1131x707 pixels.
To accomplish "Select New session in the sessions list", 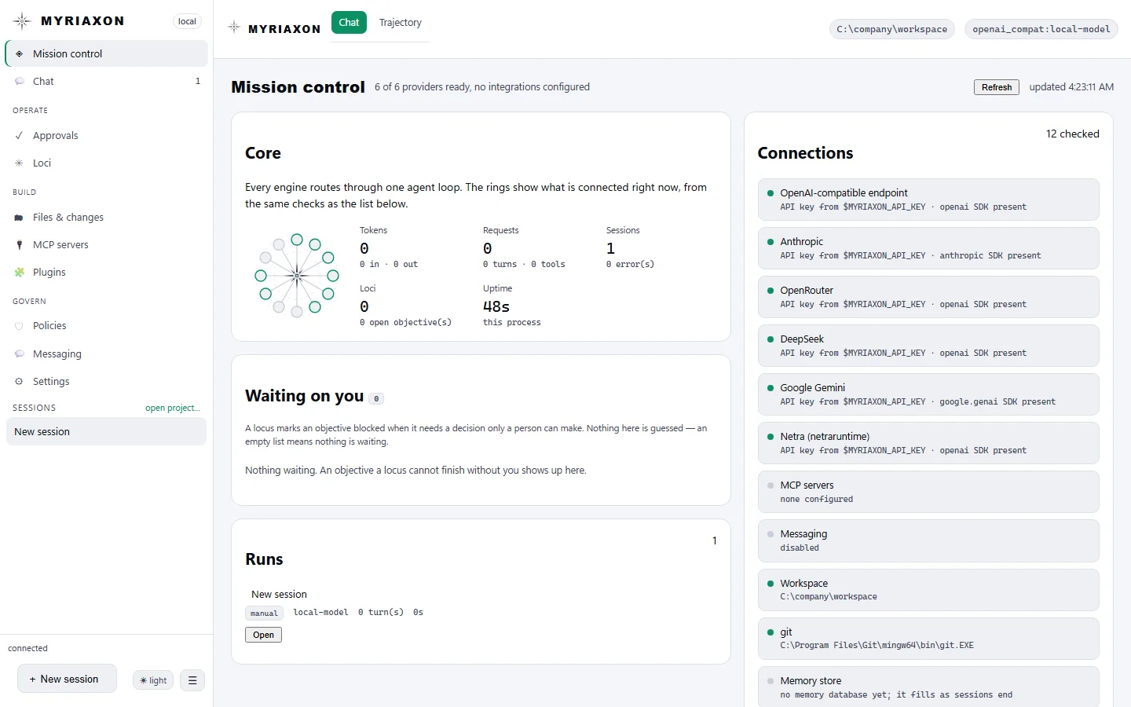I will pyautogui.click(x=106, y=431).
